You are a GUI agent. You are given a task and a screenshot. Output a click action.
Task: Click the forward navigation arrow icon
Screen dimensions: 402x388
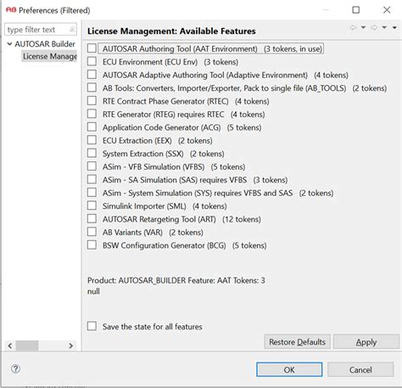click(374, 27)
